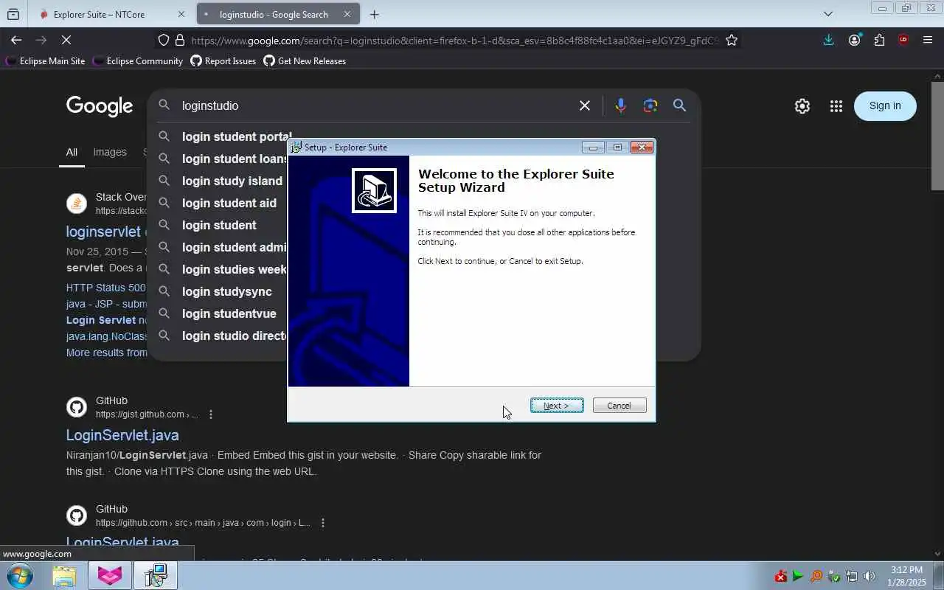Click Next in the Explorer Suite setup

pos(557,406)
